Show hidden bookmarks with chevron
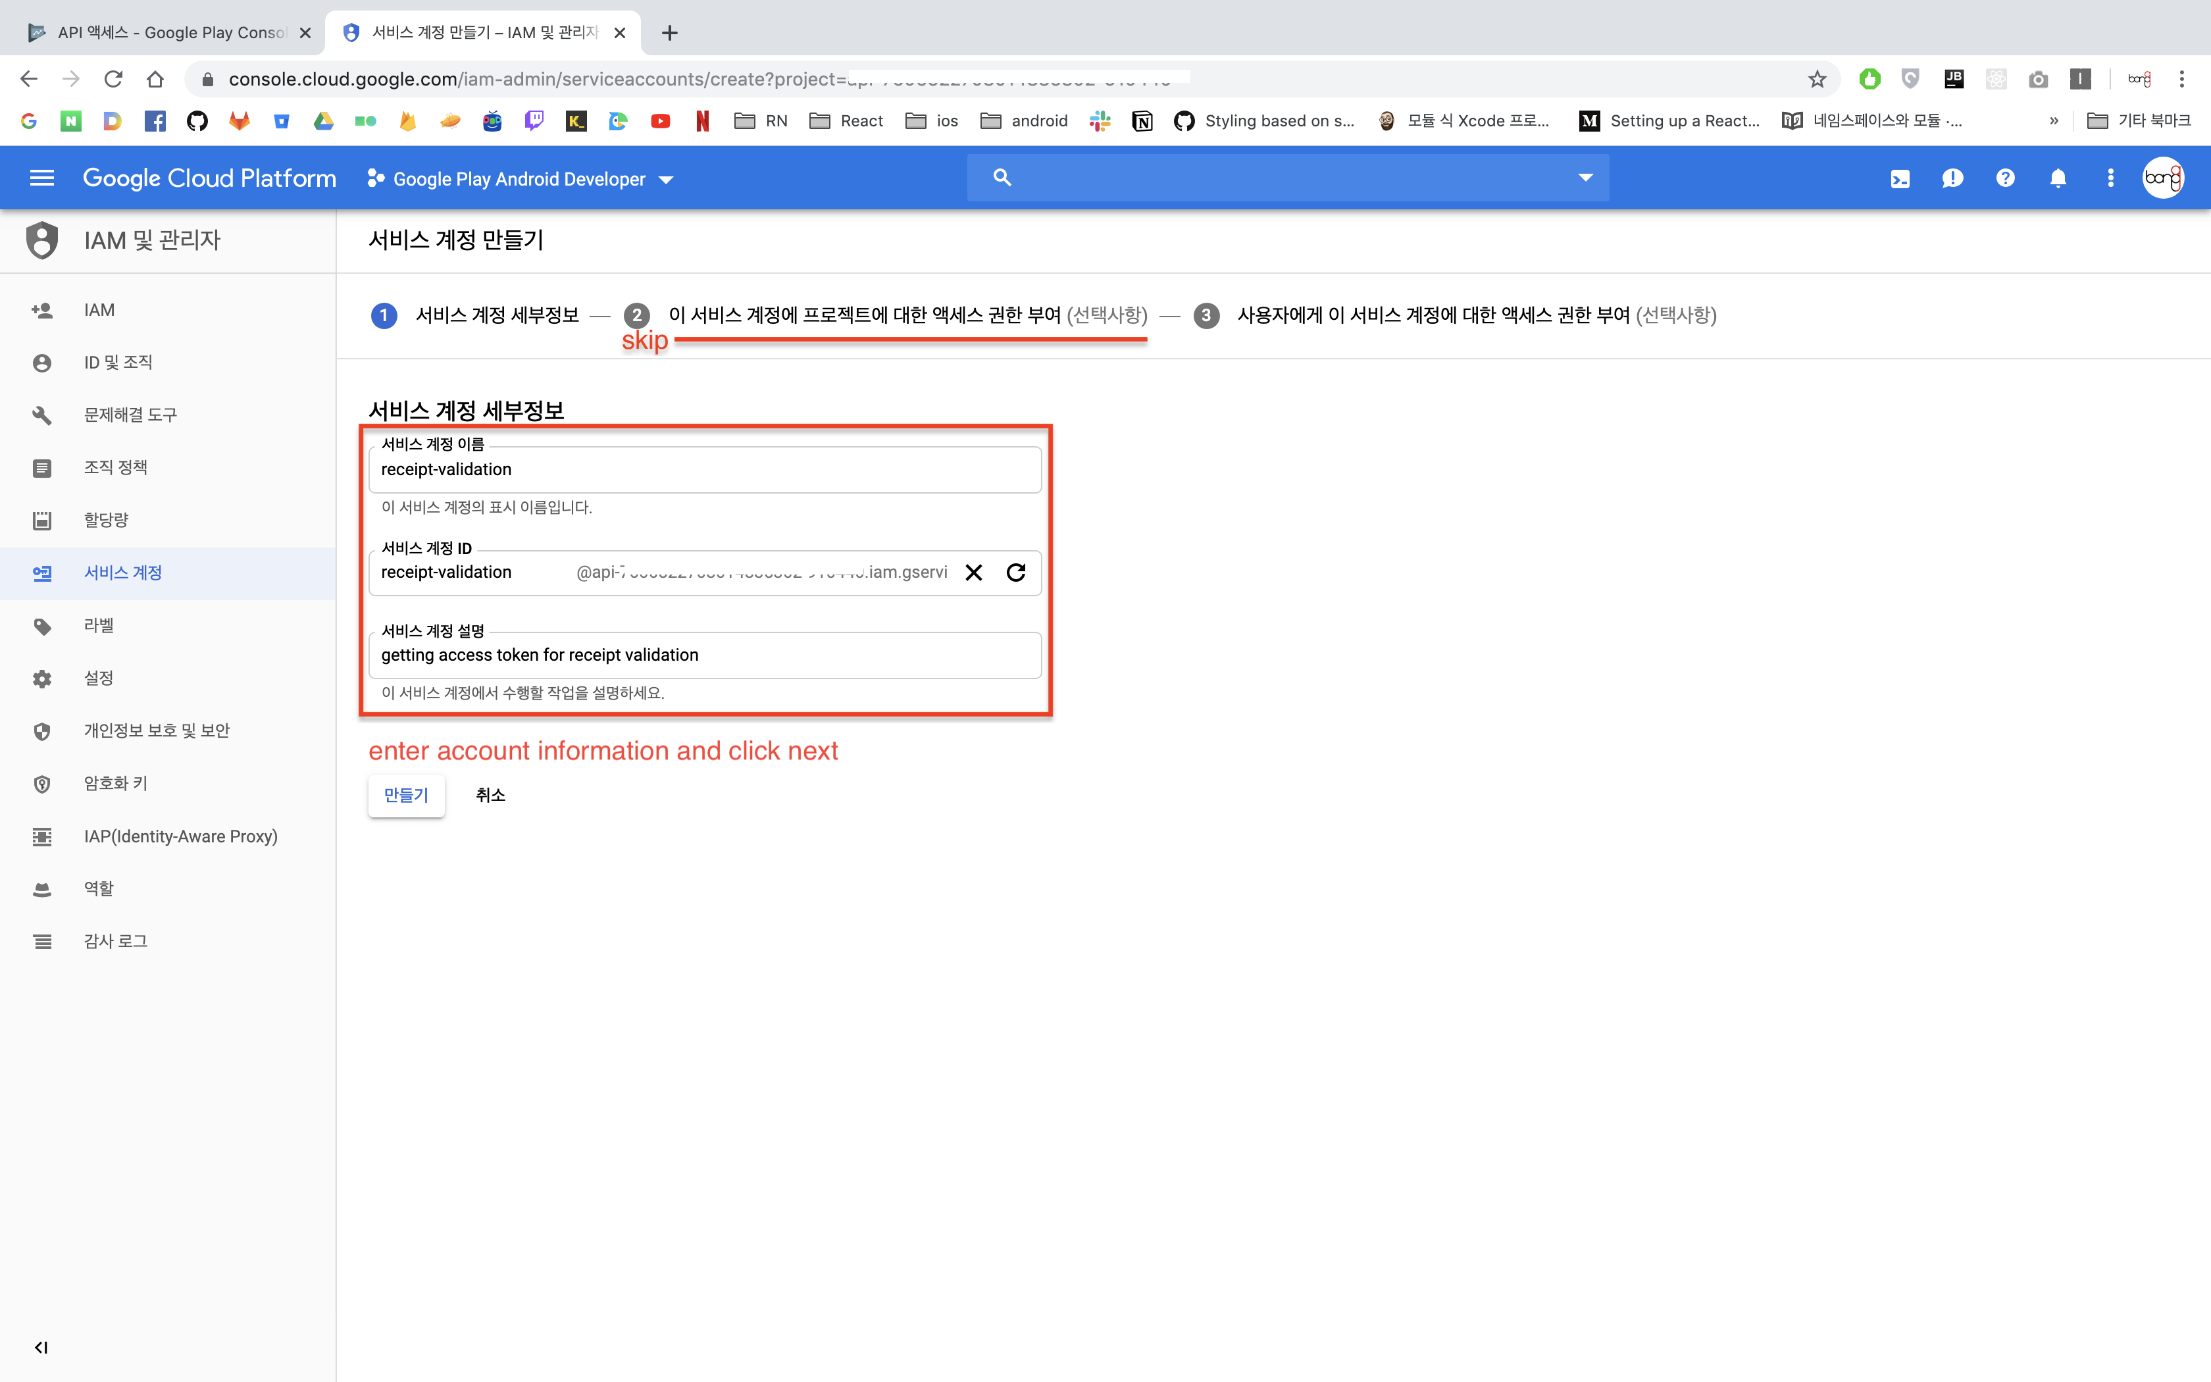Image resolution: width=2211 pixels, height=1382 pixels. click(2054, 120)
